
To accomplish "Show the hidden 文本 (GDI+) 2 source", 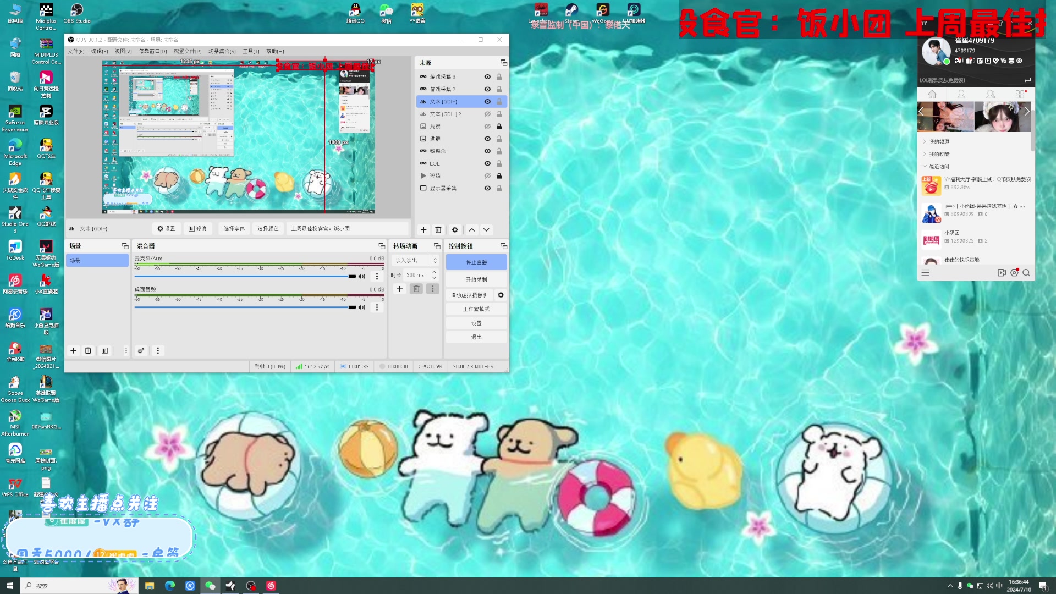I will coord(487,114).
